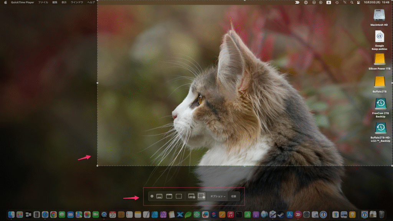This screenshot has height=221, width=393.
Task: Select the capture entire screen icon
Action: [x=159, y=196]
